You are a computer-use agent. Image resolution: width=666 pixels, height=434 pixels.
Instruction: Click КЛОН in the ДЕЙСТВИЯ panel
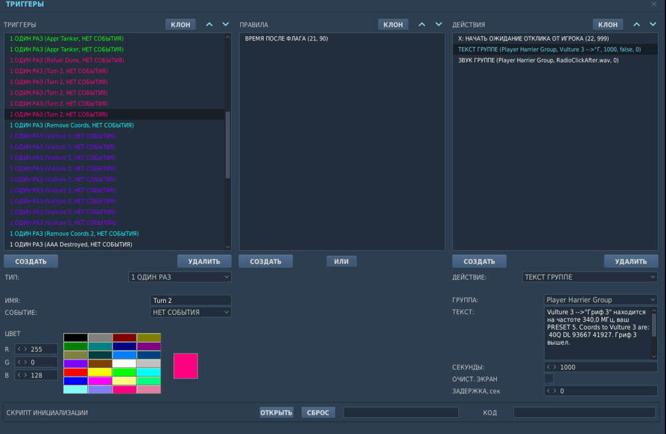point(608,25)
